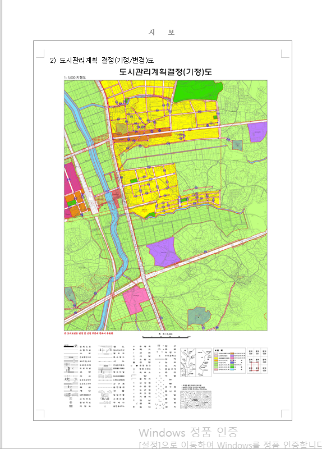This screenshot has width=322, height=449.
Task: Click the contour line sample thumbnail
Action: [196, 400]
